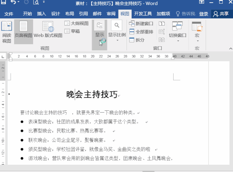Open the Undo history dropdown arrow
The width and height of the screenshot is (233, 172).
19,2
